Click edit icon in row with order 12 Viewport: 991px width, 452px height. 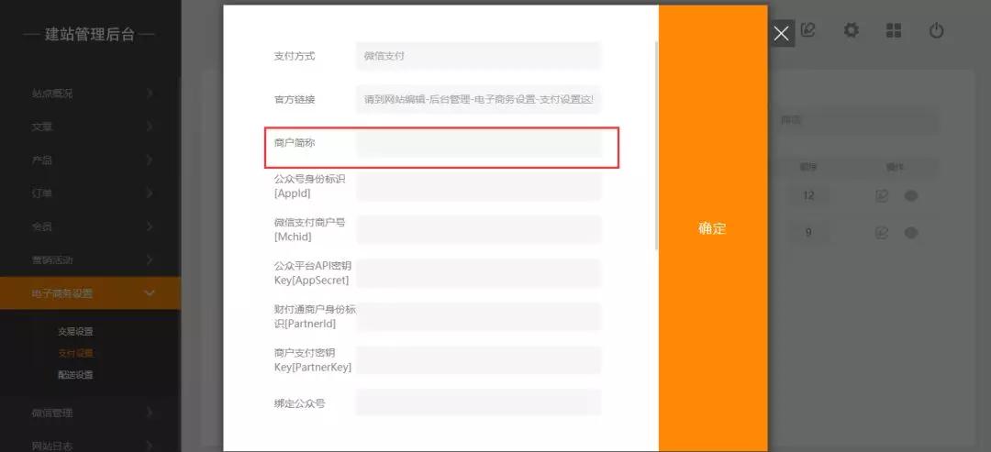(882, 195)
